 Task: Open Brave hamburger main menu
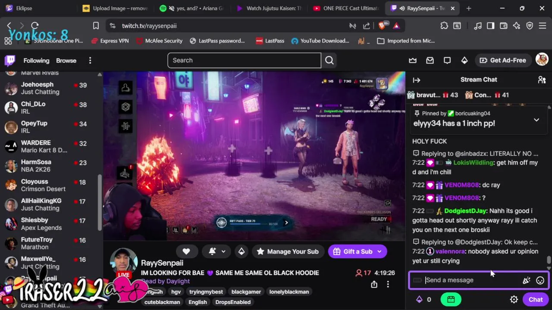click(x=542, y=26)
